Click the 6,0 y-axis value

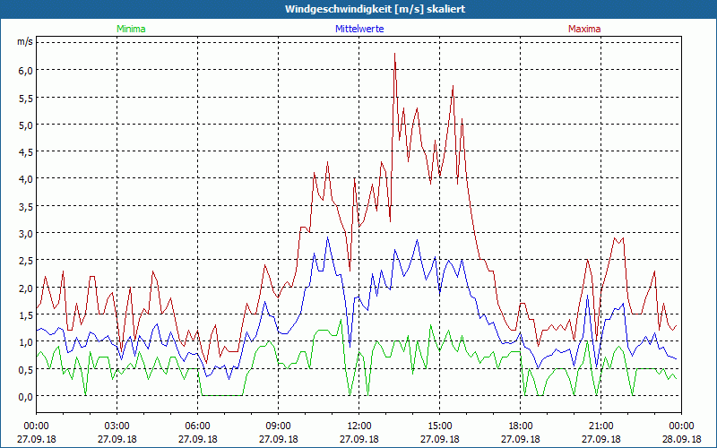[x=26, y=71]
